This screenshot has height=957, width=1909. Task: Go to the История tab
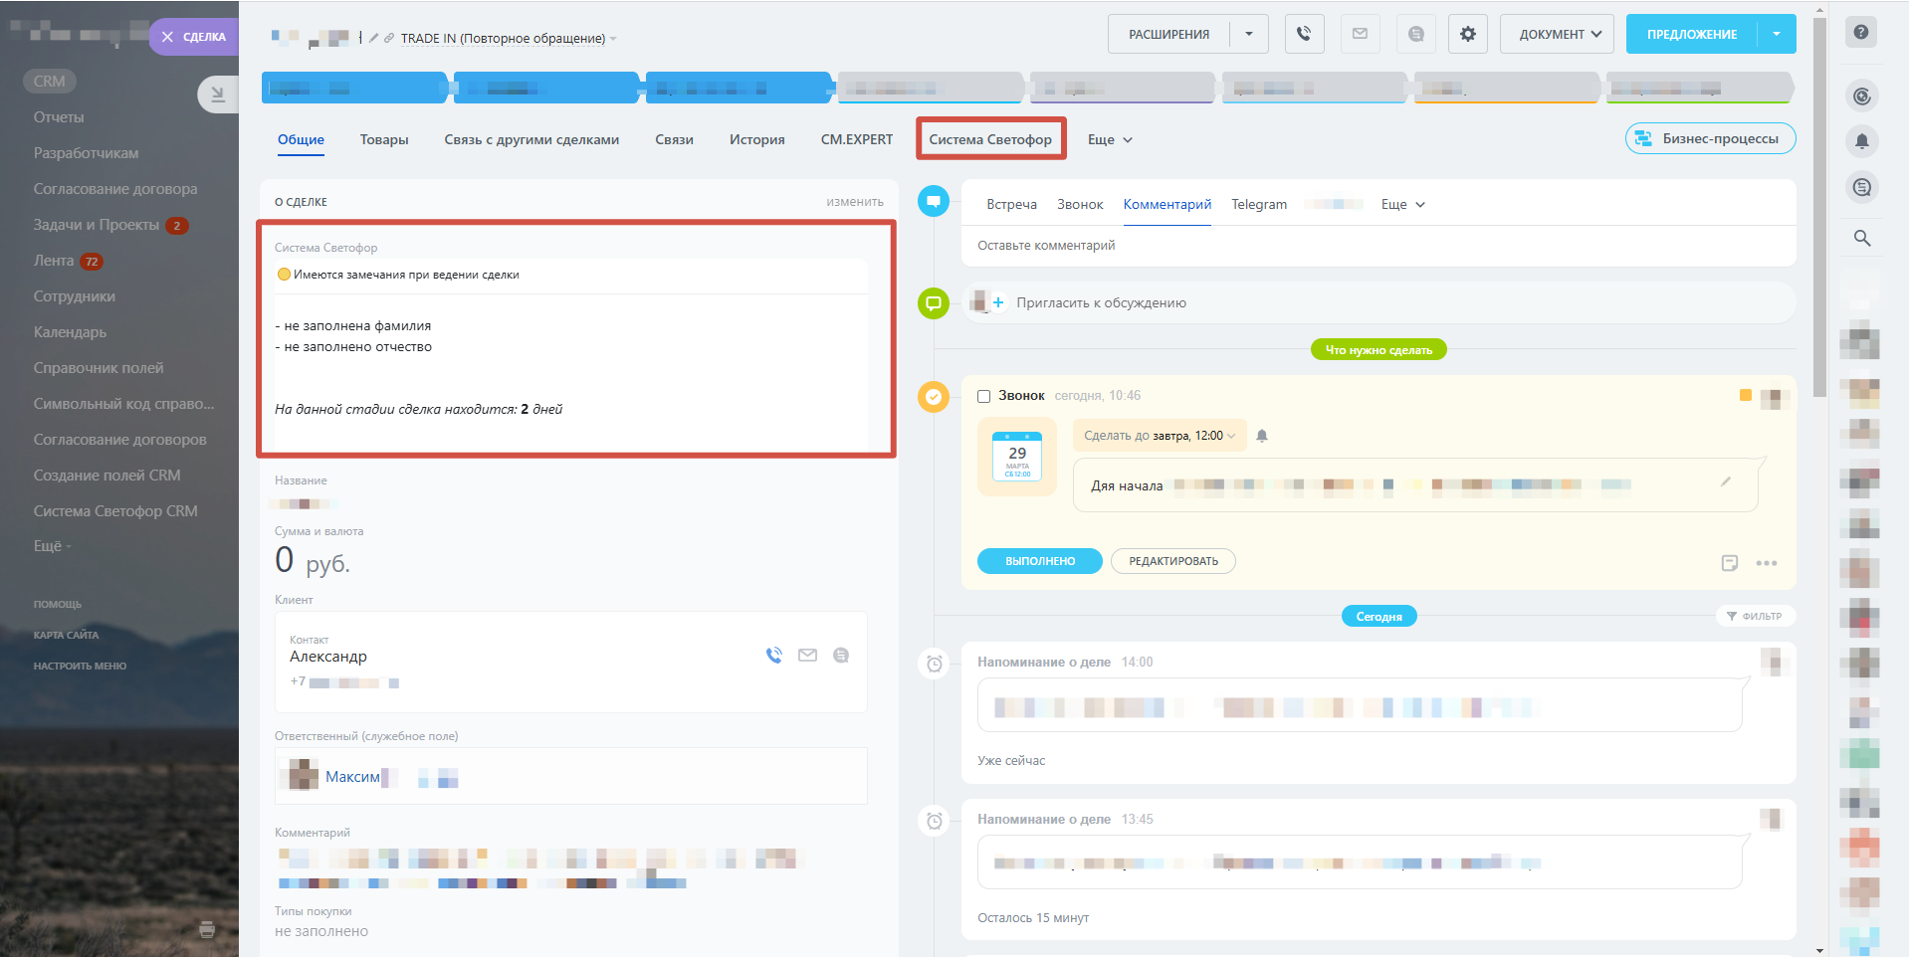[757, 139]
